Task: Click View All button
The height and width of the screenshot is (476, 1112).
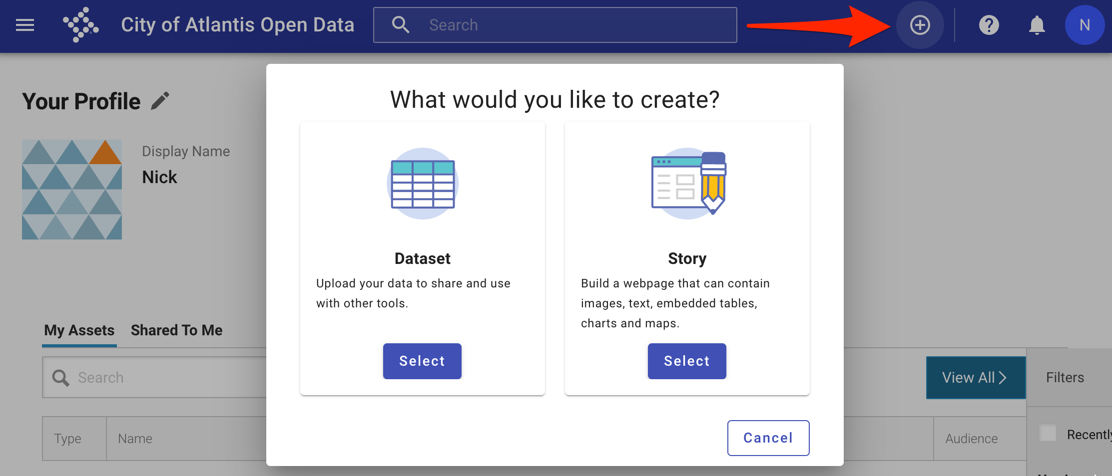Action: [975, 378]
